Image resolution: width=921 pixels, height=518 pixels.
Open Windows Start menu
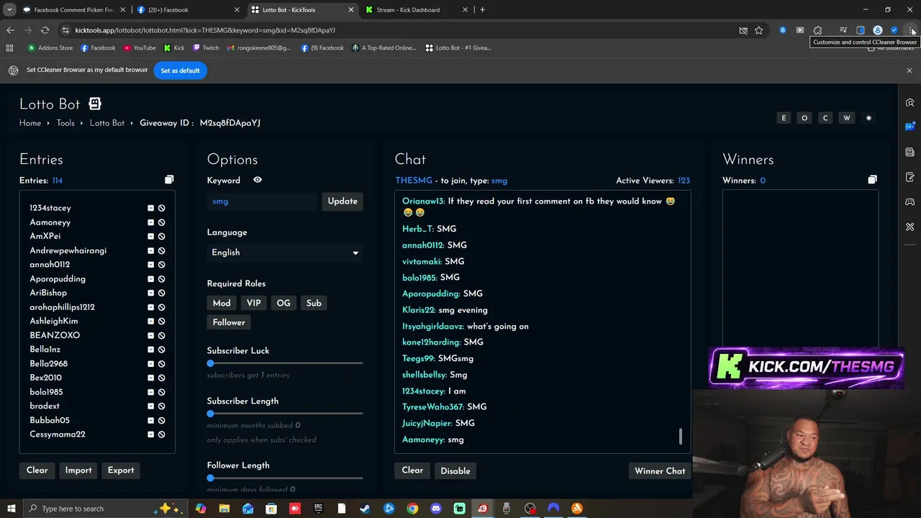point(12,509)
